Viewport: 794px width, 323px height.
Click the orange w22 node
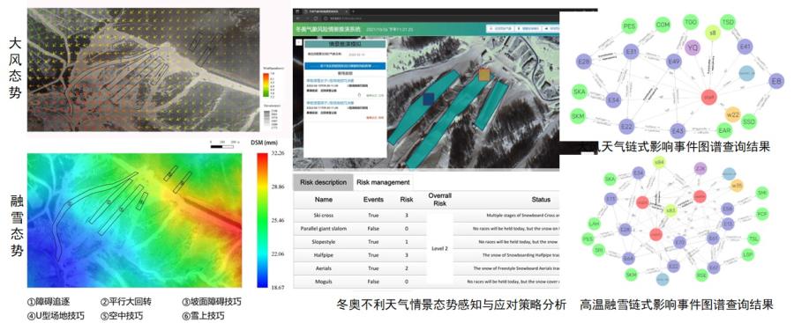(x=733, y=114)
